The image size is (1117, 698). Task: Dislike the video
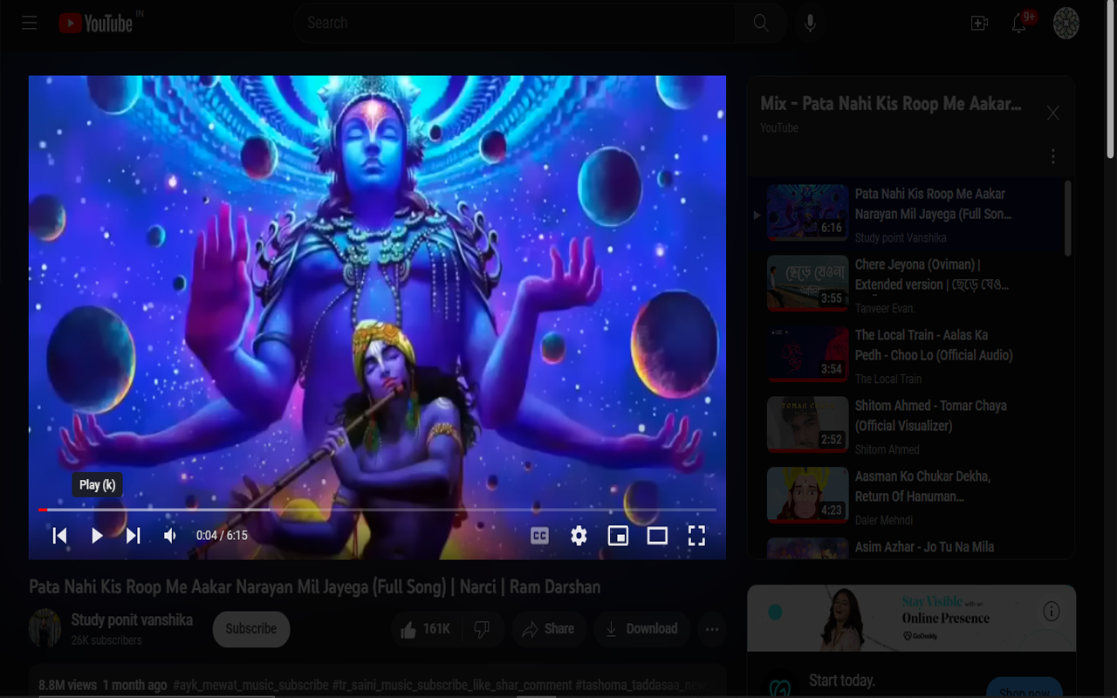click(482, 629)
